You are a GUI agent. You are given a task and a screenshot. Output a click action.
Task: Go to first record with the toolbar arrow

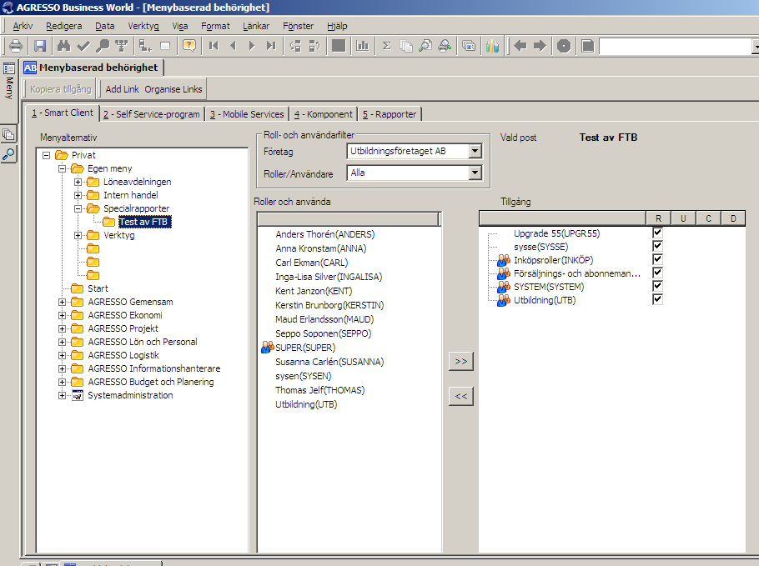coord(214,46)
